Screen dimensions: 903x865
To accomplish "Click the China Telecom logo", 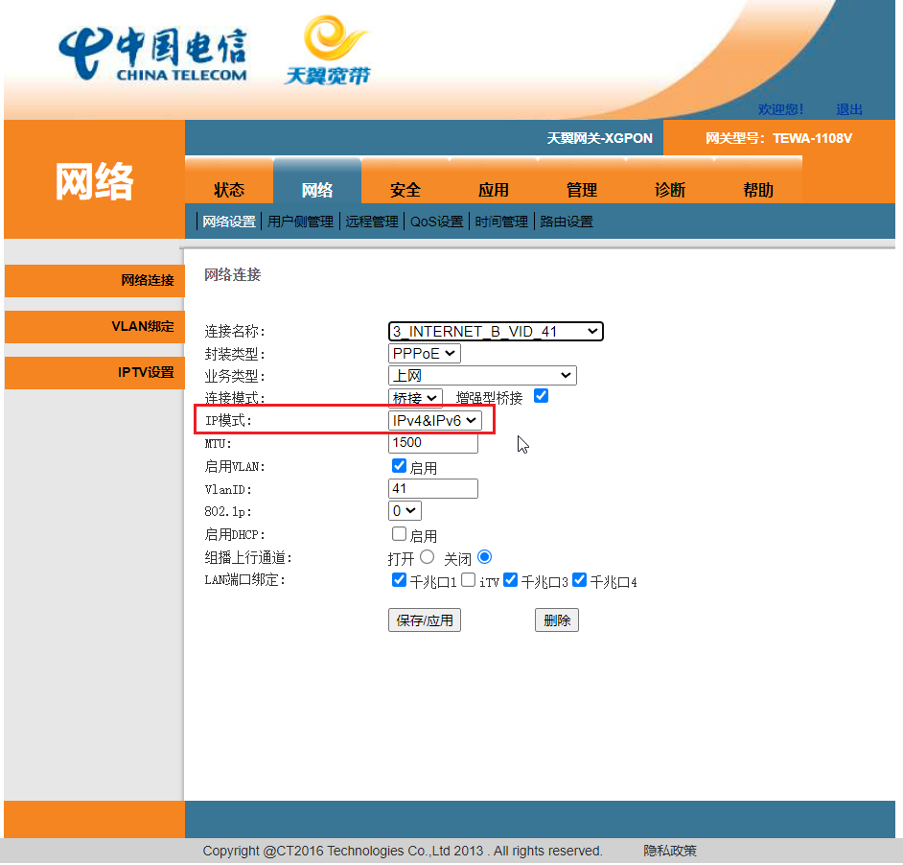I will coord(152,55).
